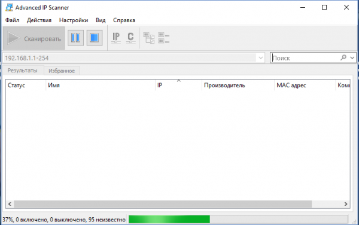The width and height of the screenshot is (359, 225).
Task: Open the Файл menu
Action: point(12,20)
